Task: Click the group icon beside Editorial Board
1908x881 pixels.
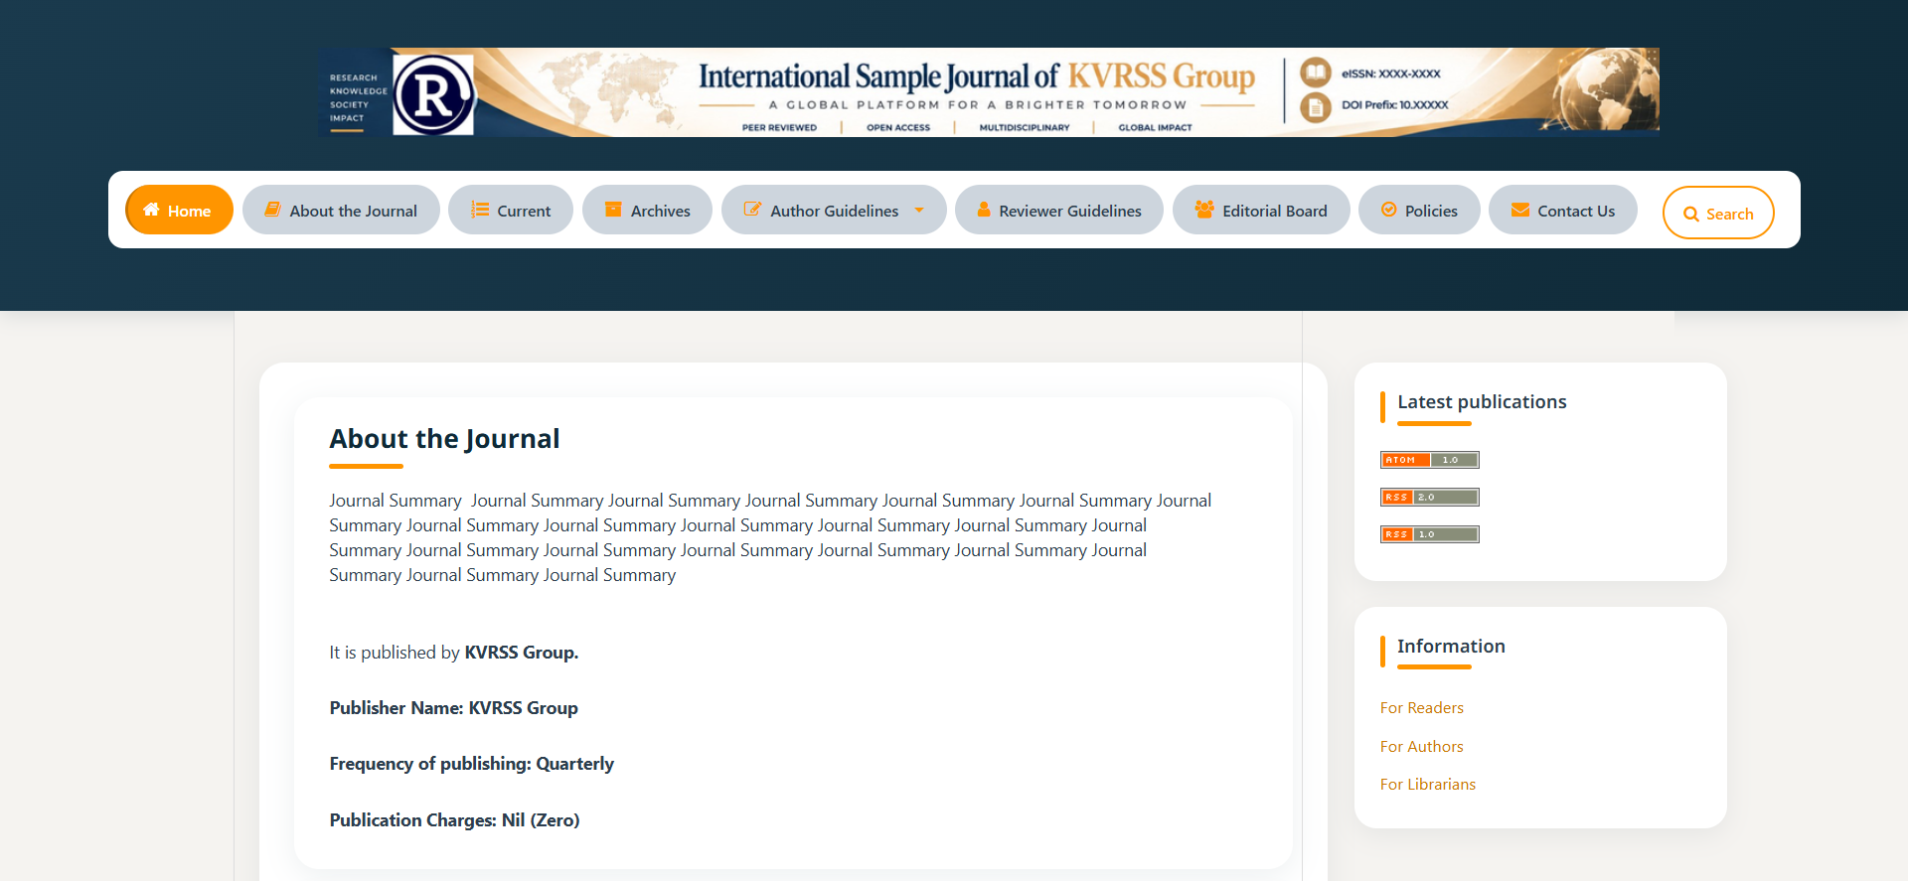Action: pyautogui.click(x=1204, y=210)
